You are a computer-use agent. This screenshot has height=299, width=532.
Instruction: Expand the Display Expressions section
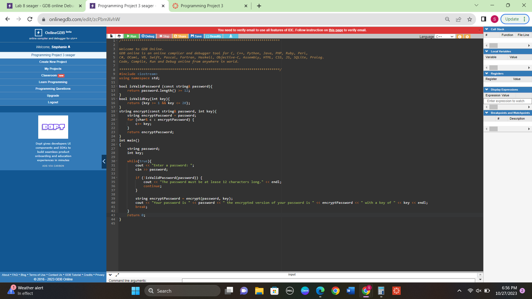point(487,89)
